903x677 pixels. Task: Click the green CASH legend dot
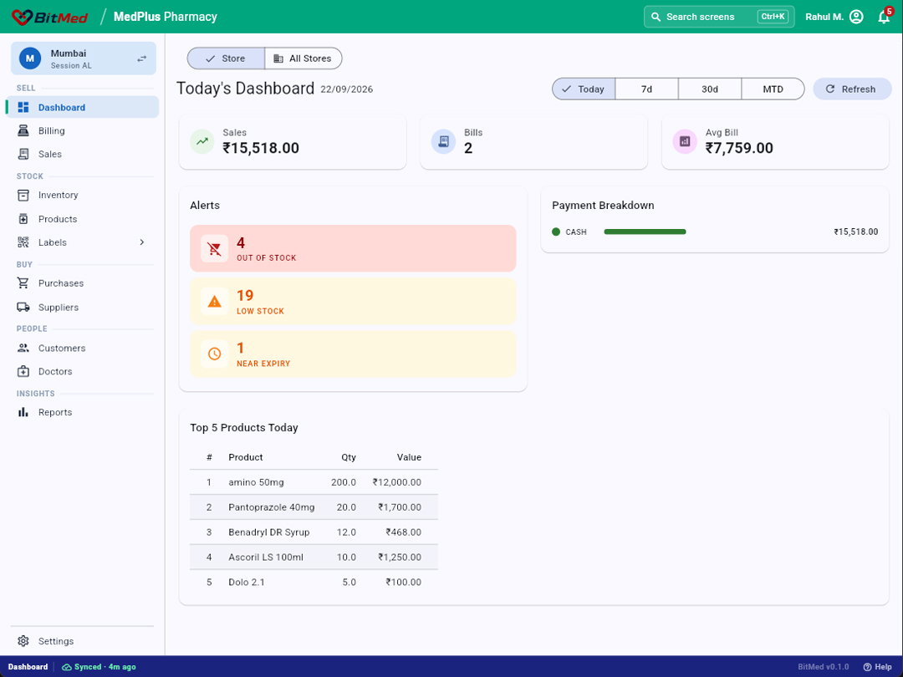556,232
